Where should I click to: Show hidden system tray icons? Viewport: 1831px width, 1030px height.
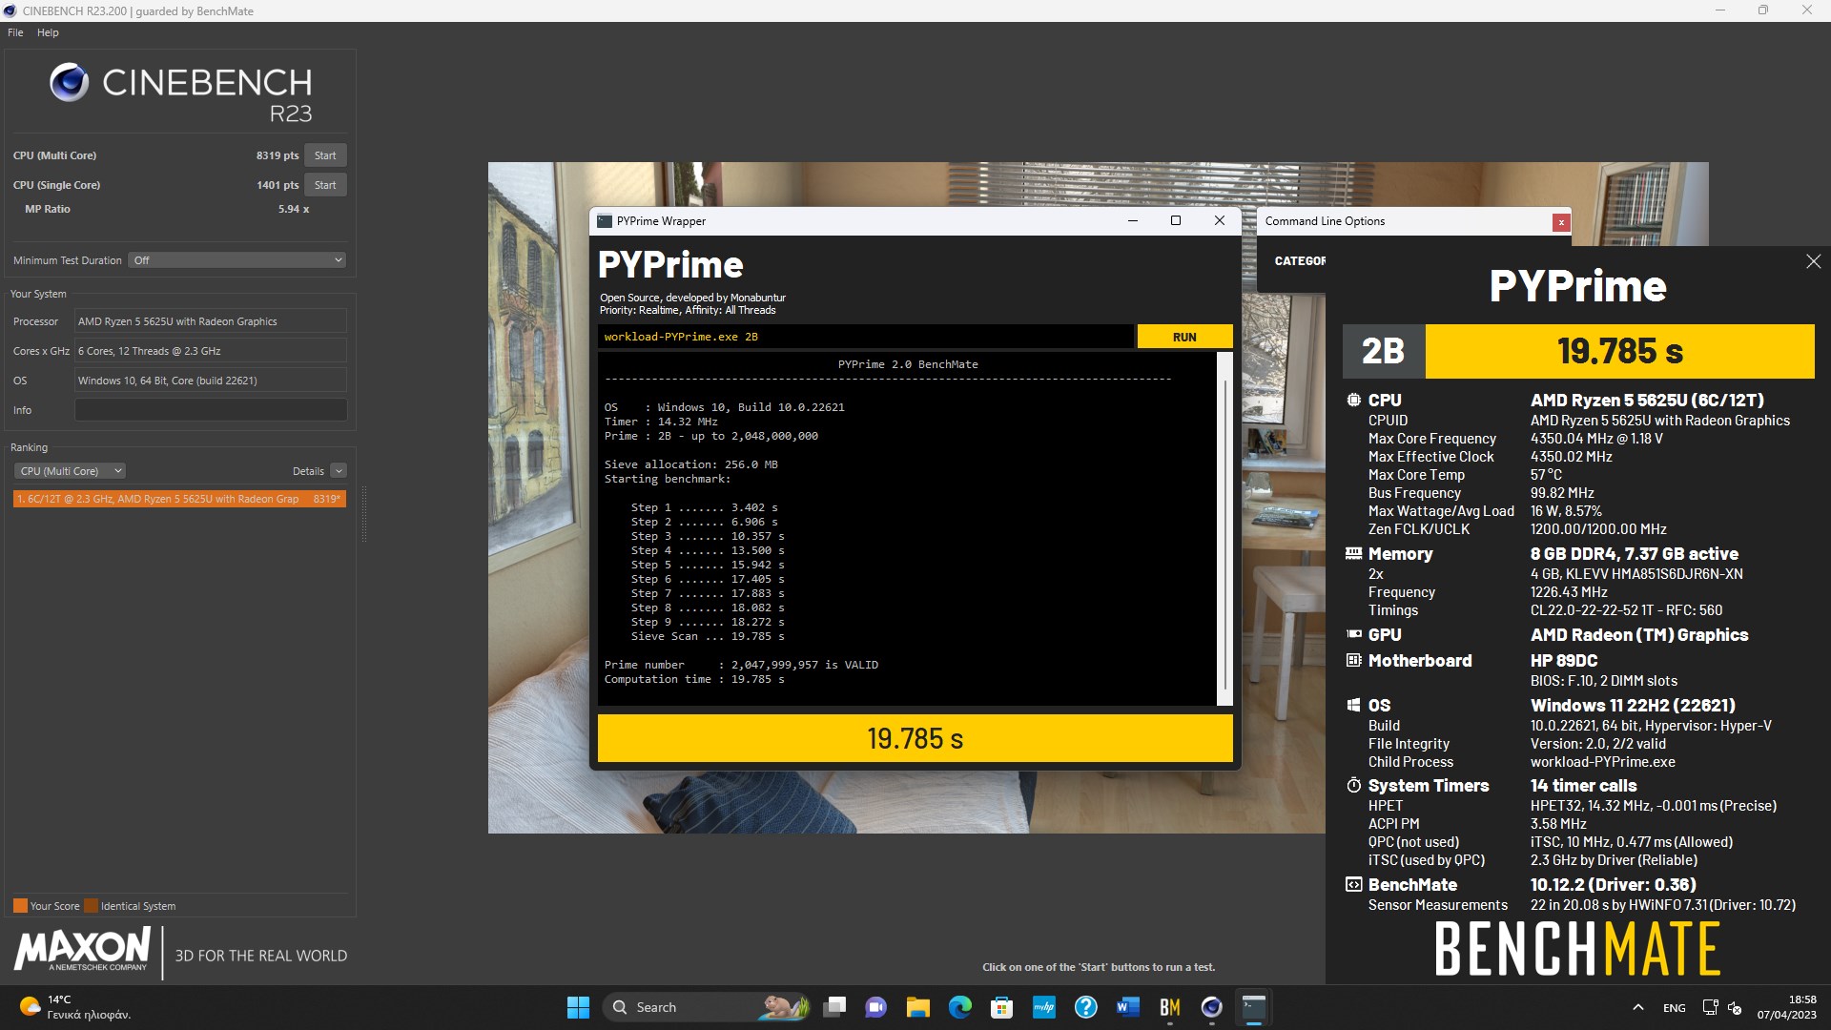(x=1638, y=1007)
